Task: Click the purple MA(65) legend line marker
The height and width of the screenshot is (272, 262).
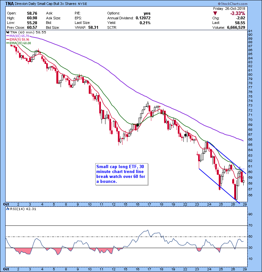Action: click(8, 36)
